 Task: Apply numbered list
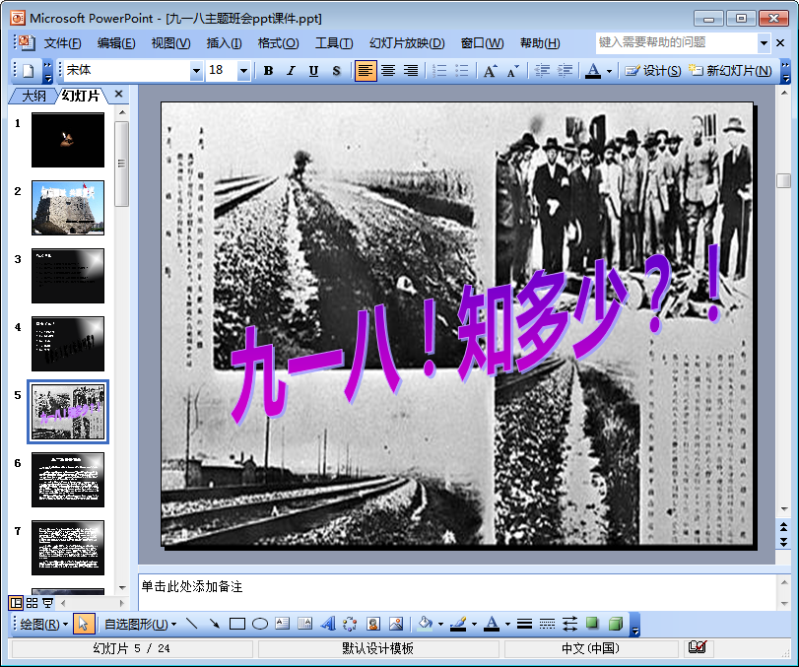click(x=439, y=71)
